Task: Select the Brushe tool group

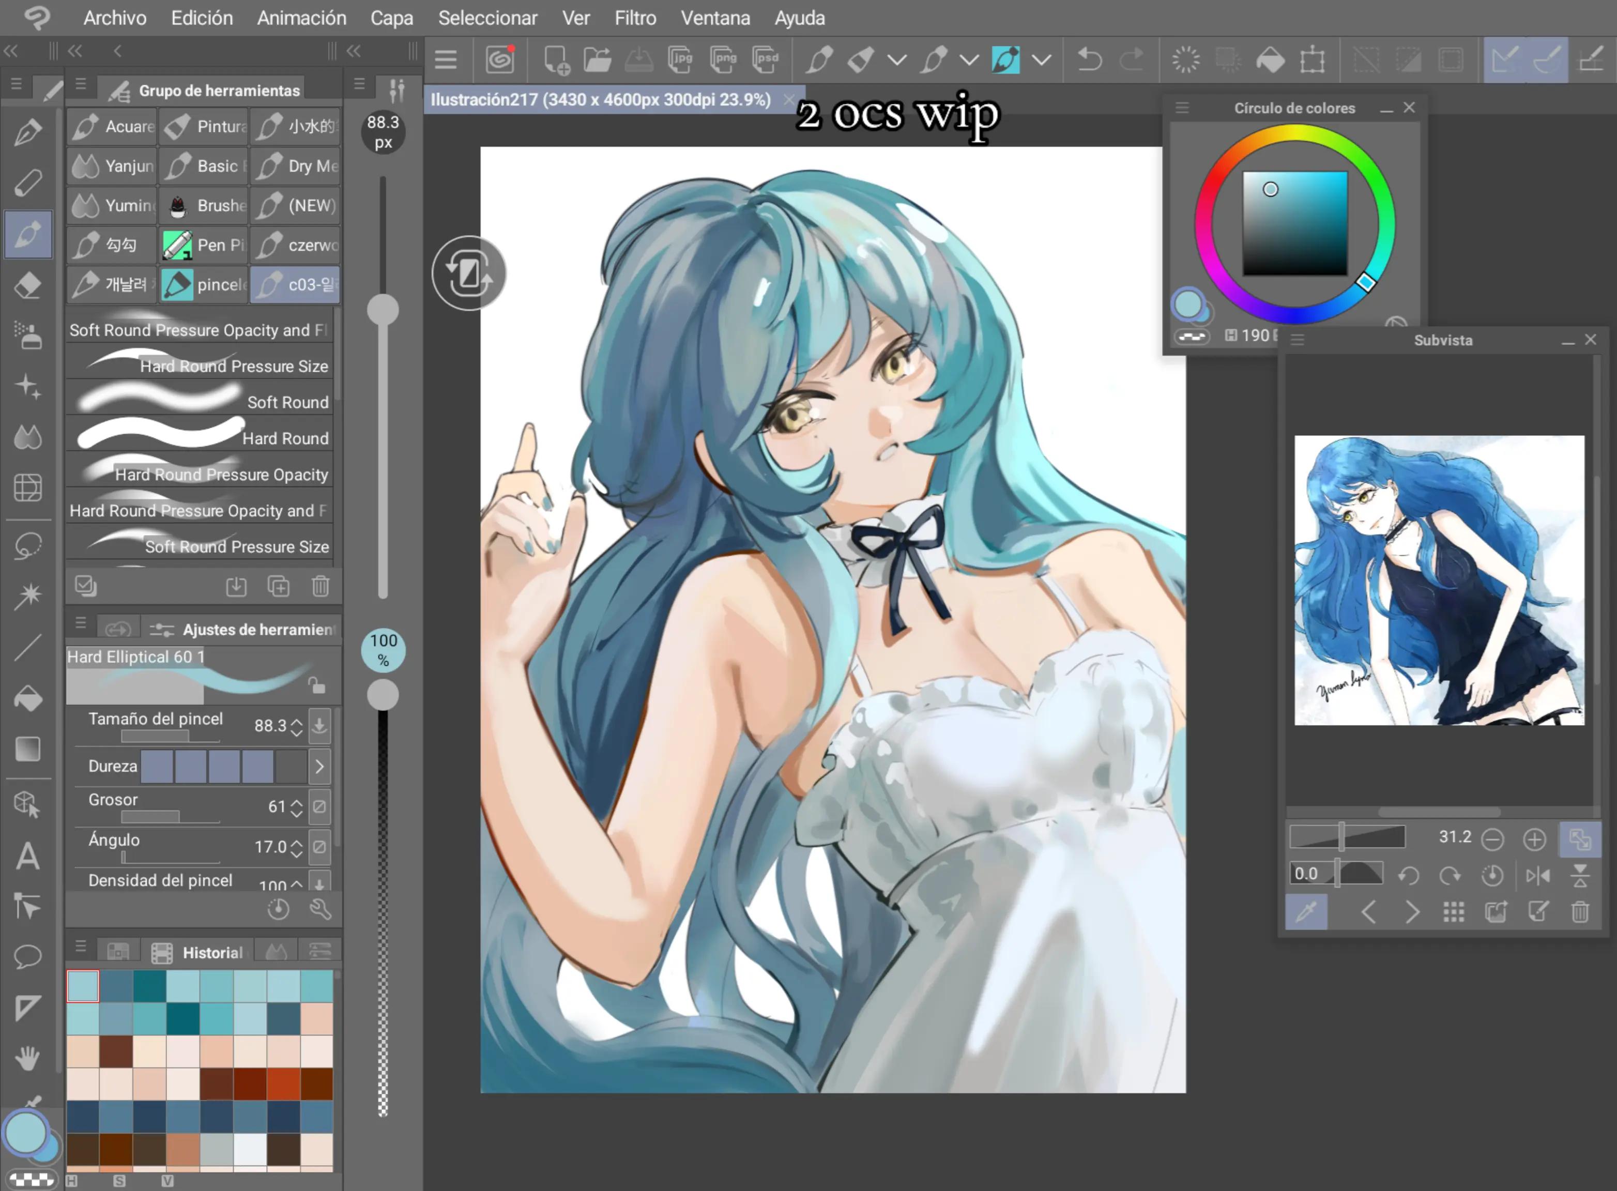Action: point(204,205)
